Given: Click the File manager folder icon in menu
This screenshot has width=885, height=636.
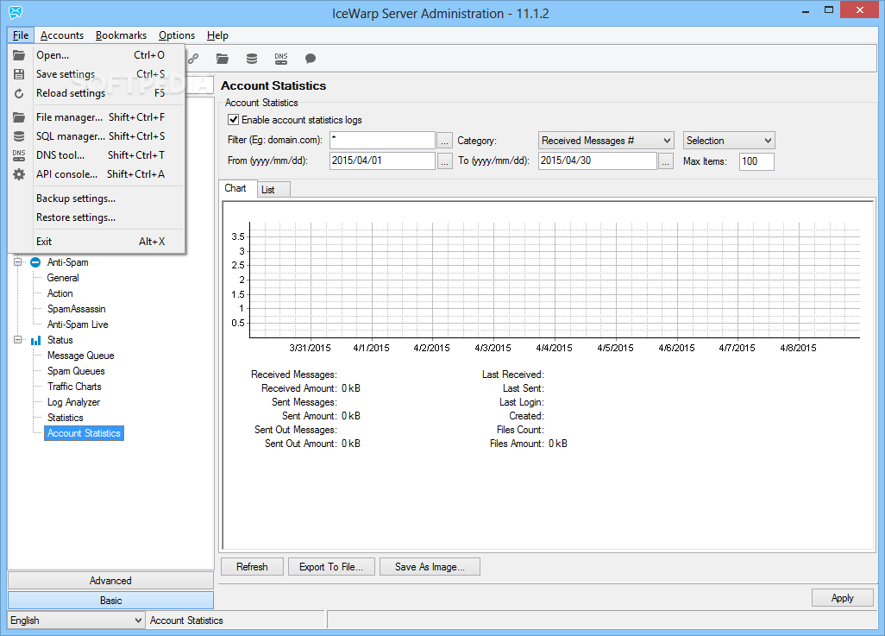Looking at the screenshot, I should point(19,117).
